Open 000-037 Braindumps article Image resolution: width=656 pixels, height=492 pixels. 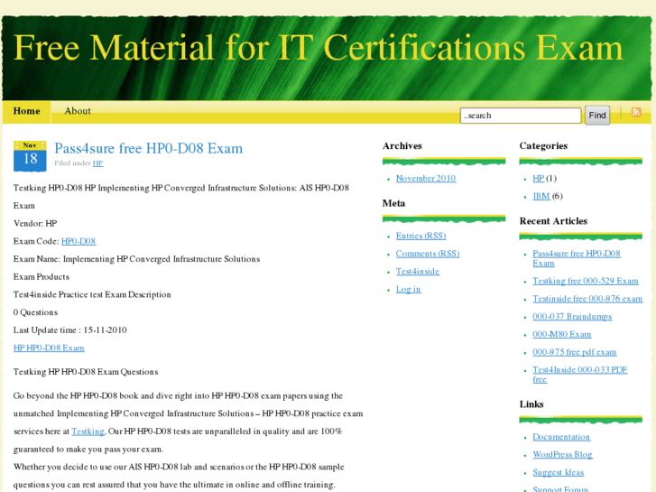[572, 317]
